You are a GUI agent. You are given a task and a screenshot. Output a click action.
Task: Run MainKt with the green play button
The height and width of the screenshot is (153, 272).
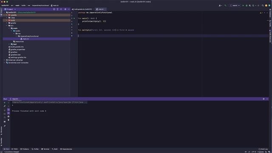(x=243, y=6)
